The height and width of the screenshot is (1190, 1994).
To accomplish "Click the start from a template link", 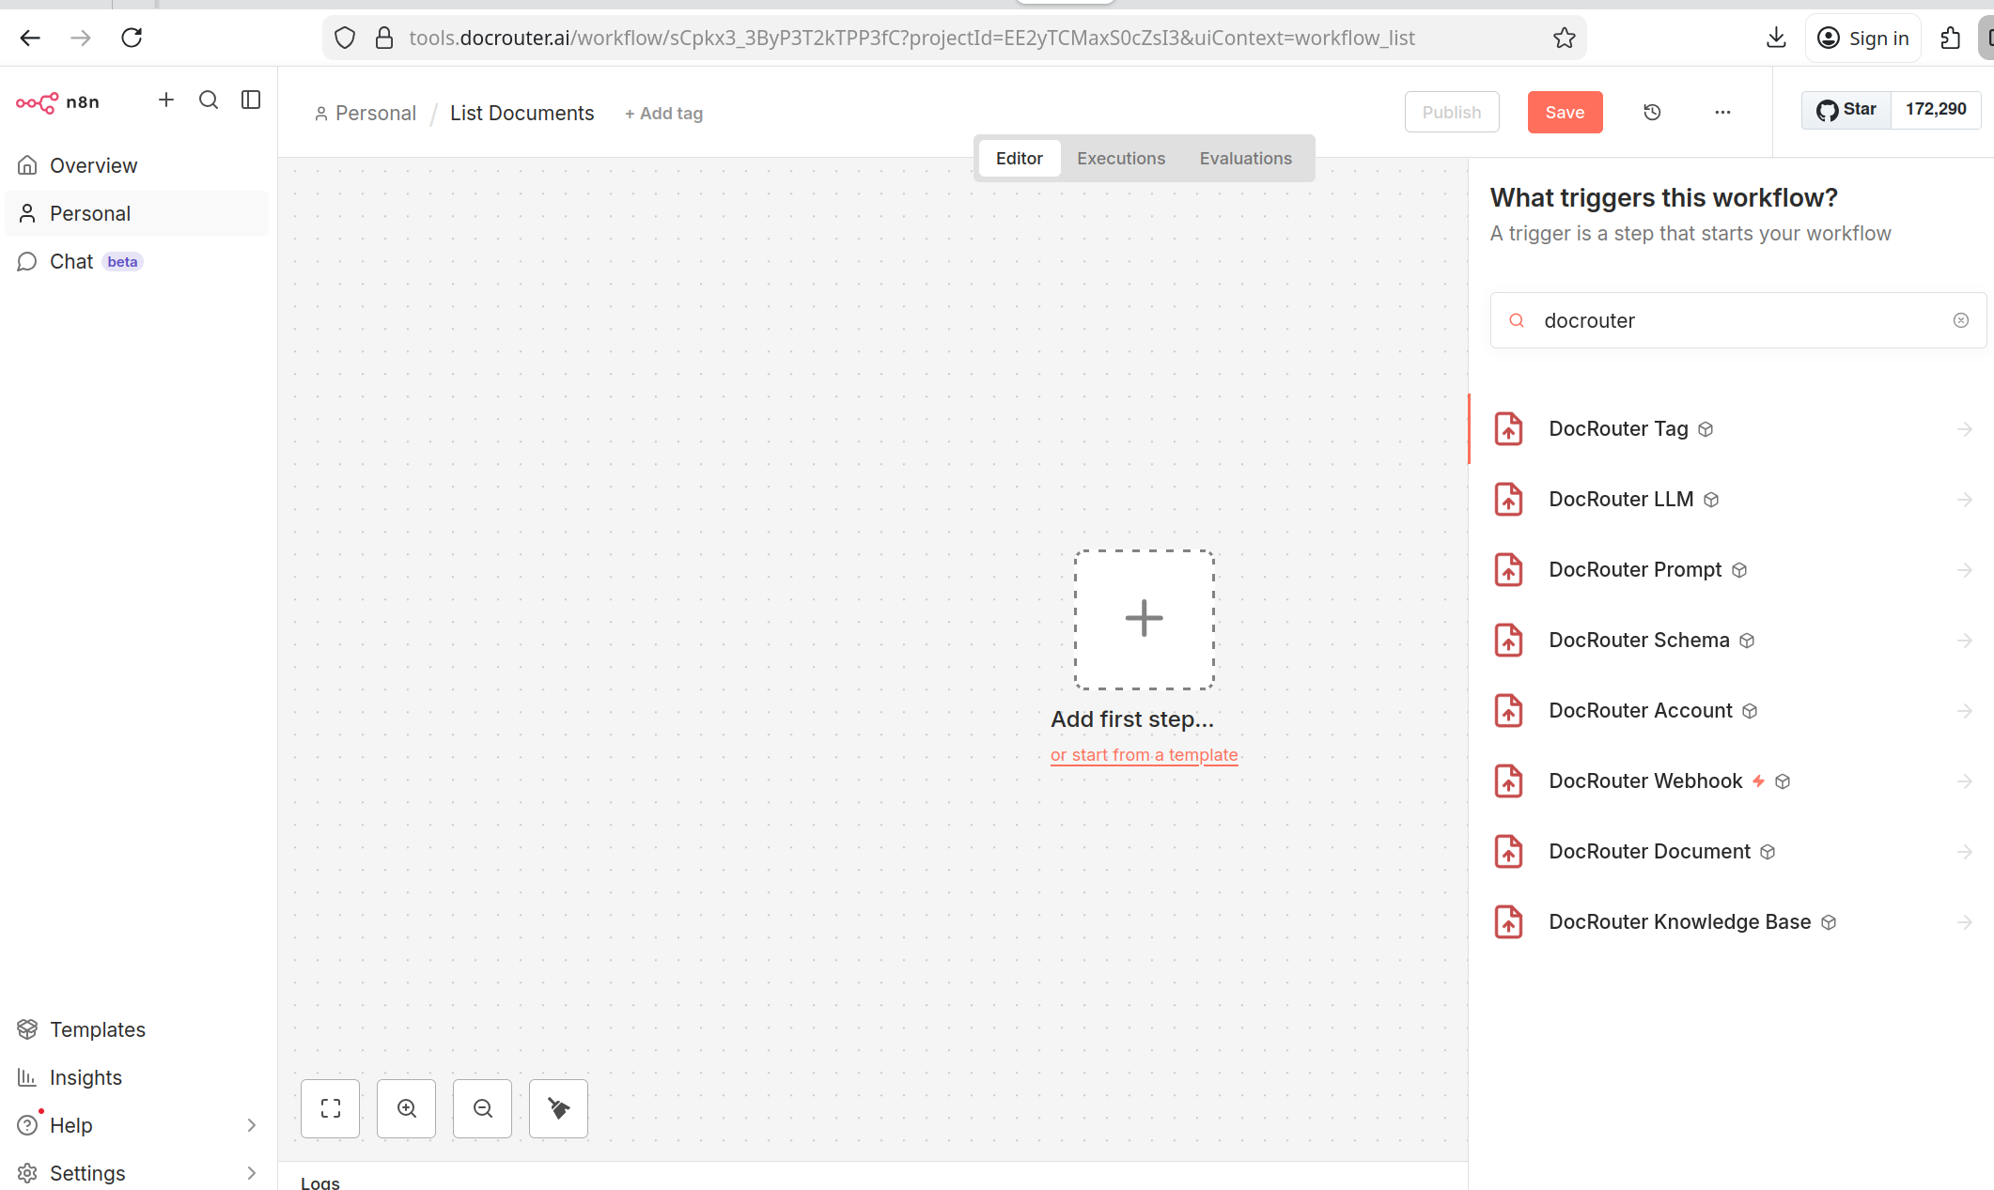I will click(x=1144, y=755).
